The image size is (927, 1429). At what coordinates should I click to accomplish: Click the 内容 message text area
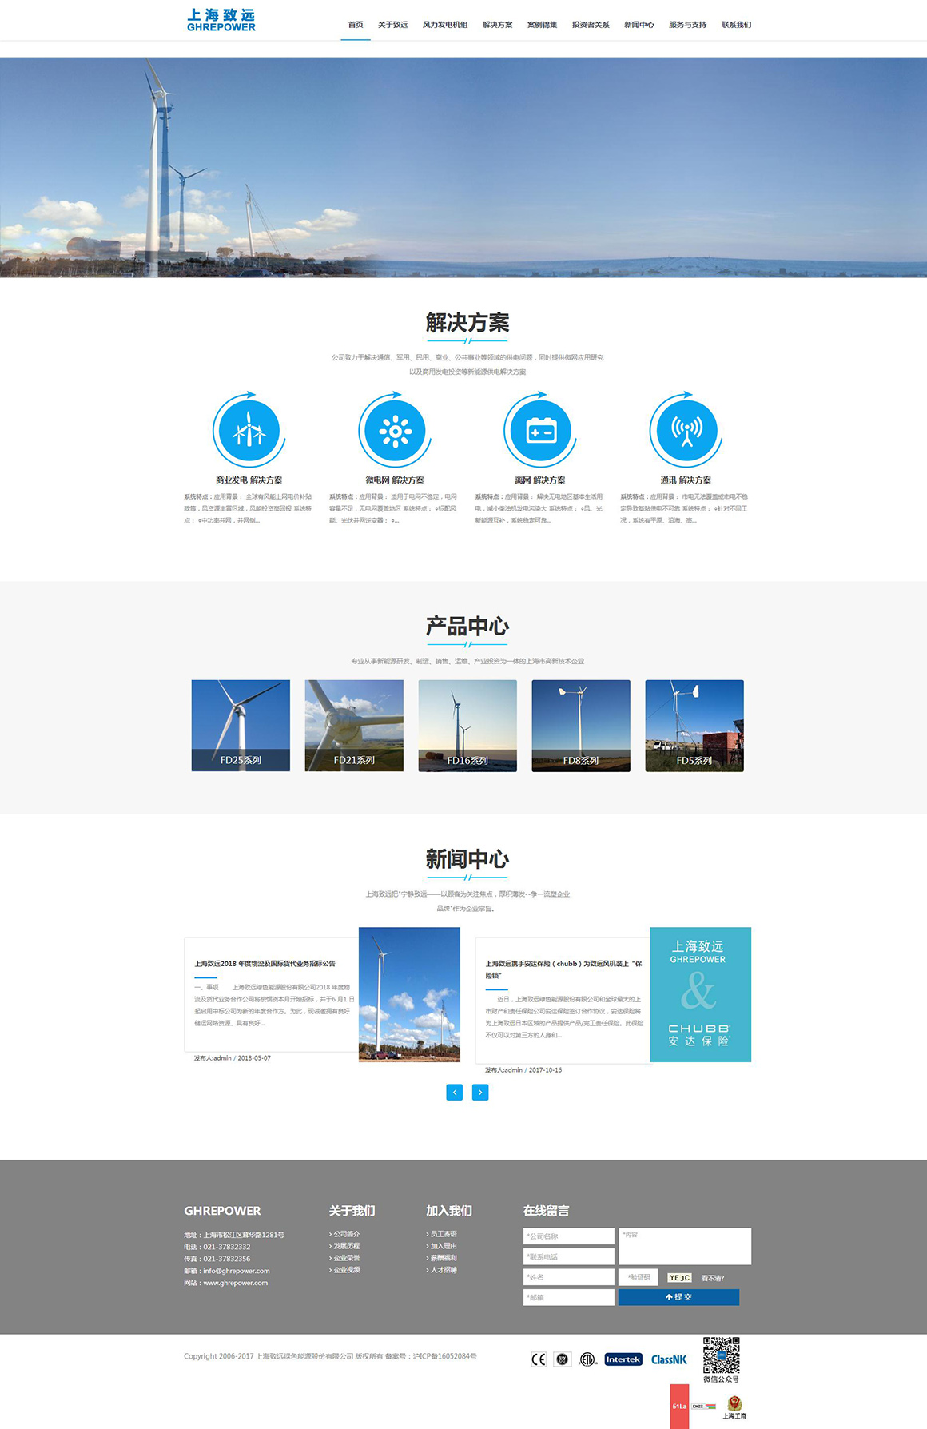point(684,1246)
